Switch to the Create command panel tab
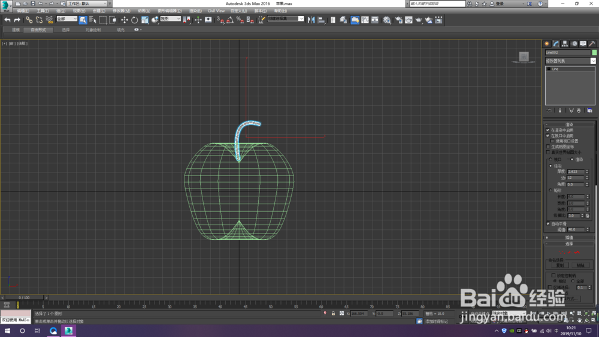The width and height of the screenshot is (599, 337). 547,44
